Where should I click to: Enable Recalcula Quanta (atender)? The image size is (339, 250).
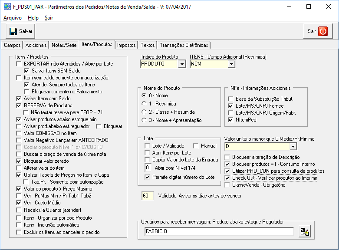19,210
